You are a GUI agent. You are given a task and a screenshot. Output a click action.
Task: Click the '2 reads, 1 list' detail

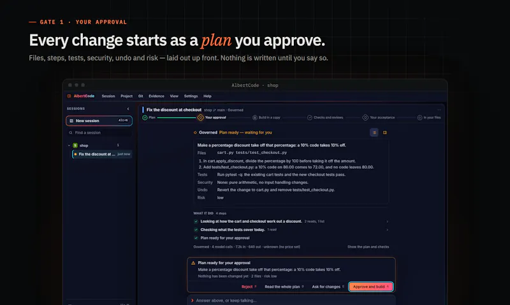pyautogui.click(x=314, y=222)
